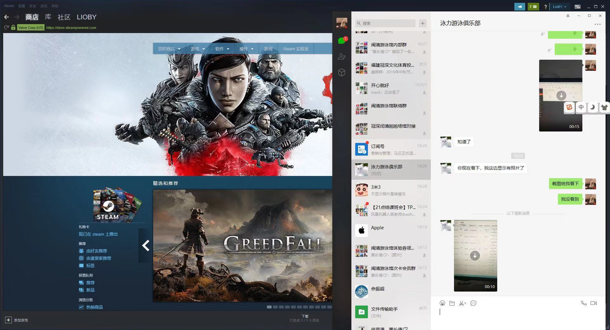Play the 4" voice message

pos(568,49)
